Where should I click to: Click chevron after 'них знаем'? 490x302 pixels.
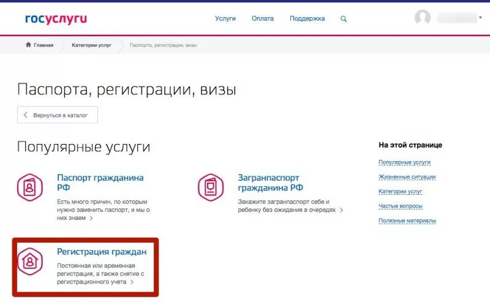91,218
